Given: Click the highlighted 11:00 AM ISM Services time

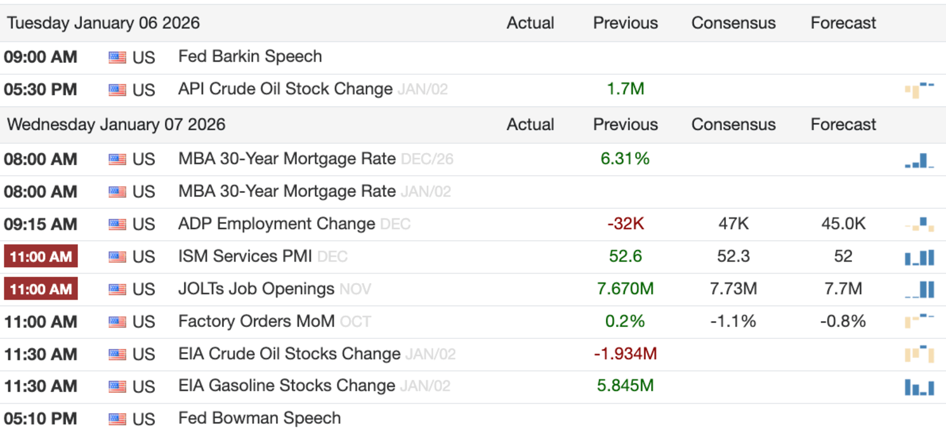Looking at the screenshot, I should pyautogui.click(x=41, y=256).
